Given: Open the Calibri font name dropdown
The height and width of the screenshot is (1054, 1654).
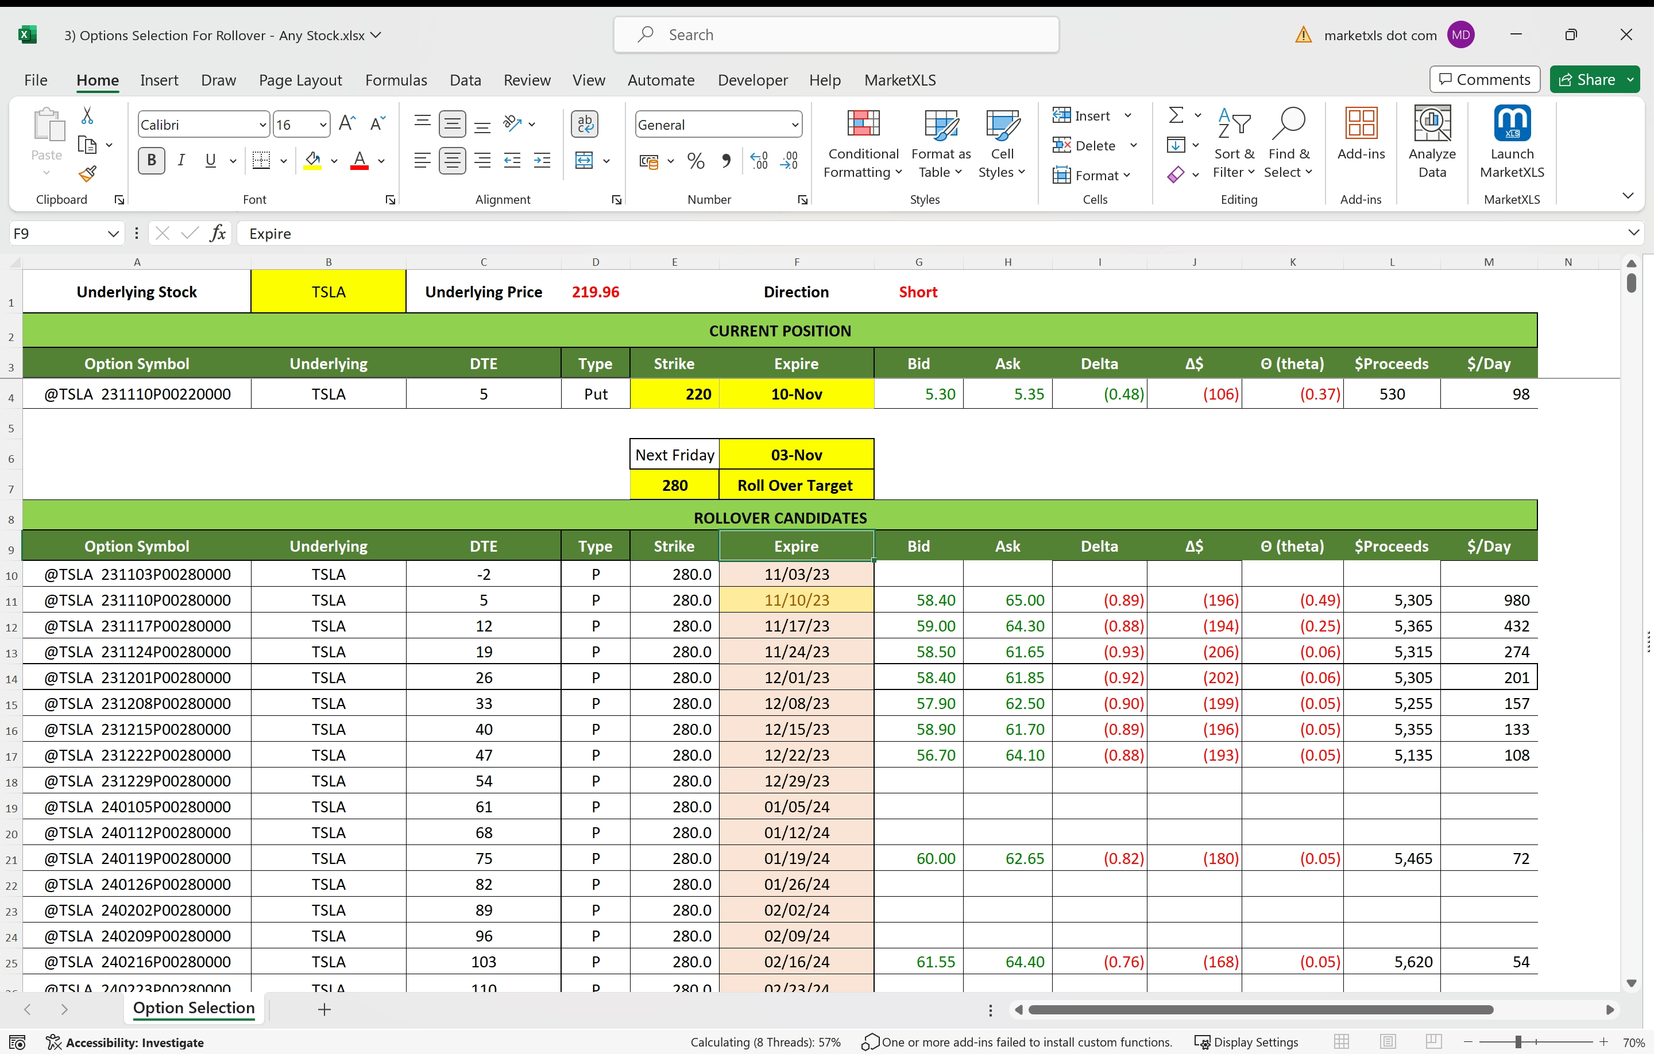Looking at the screenshot, I should pos(262,125).
